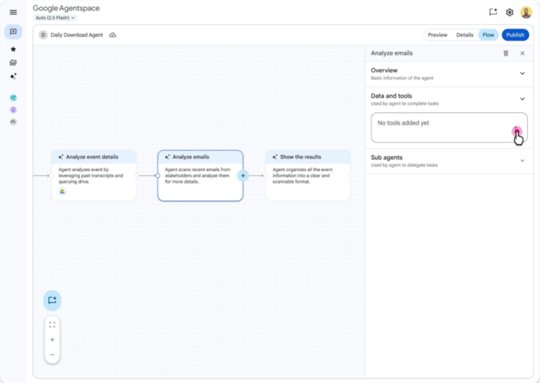Click the input connector circle on Analyze emails node

point(158,175)
